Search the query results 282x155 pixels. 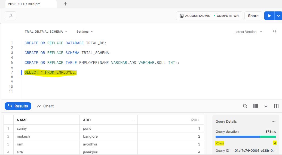pyautogui.click(x=245, y=106)
